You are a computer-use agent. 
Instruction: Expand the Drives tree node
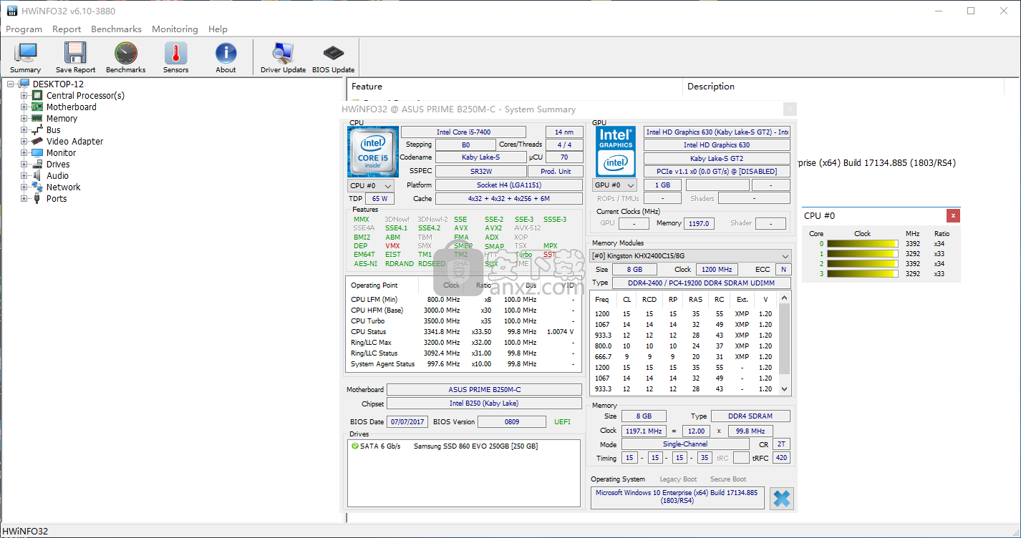24,164
